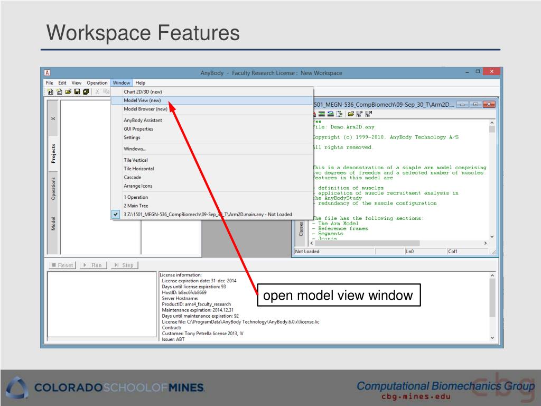Choose Chart 2D/3D (new)
The height and width of the screenshot is (406, 541).
click(x=212, y=92)
